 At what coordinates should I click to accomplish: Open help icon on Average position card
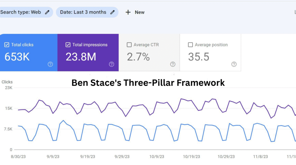[234, 64]
